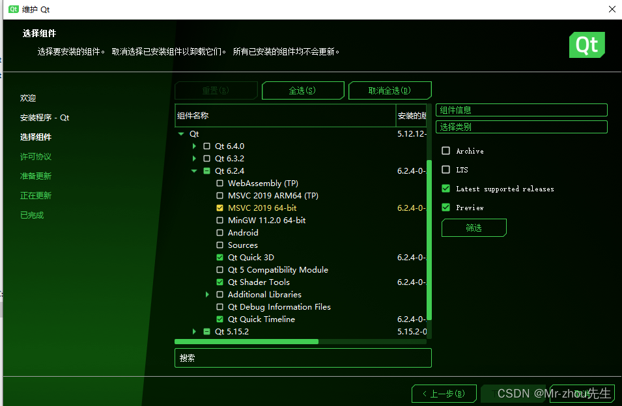Click the 筛选 filter button
Screen dimensions: 622x406
pyautogui.click(x=474, y=227)
